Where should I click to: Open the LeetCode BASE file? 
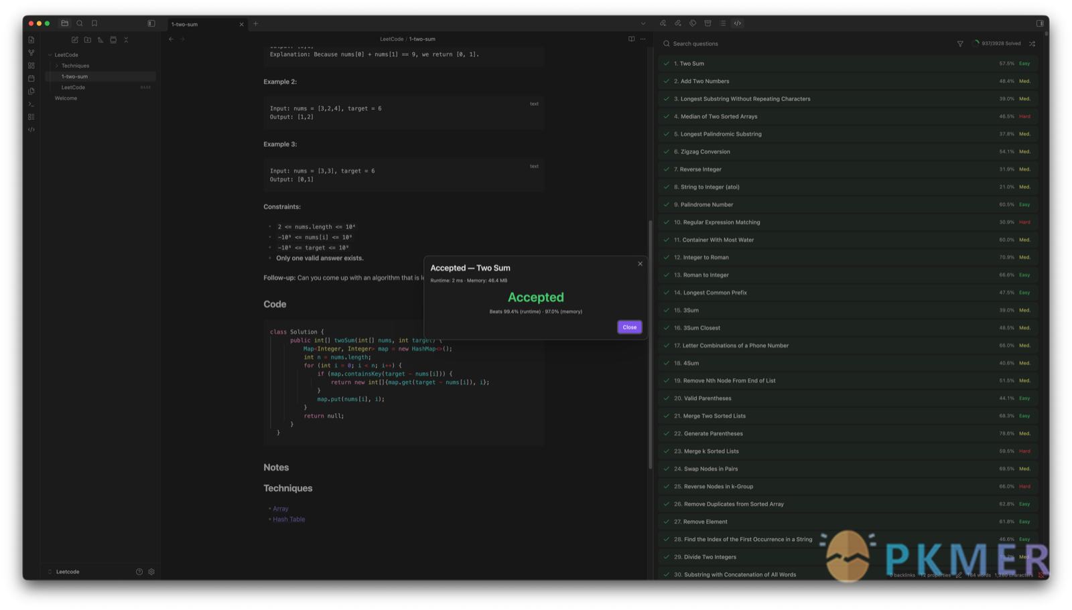[x=100, y=87]
